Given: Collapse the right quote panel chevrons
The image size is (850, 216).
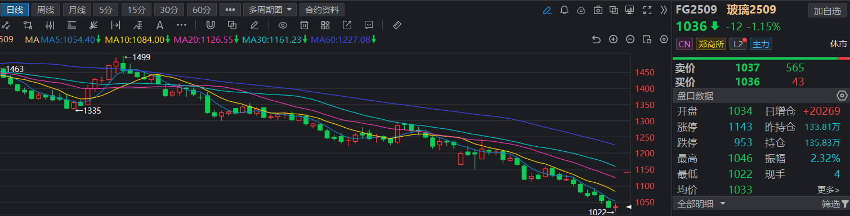Looking at the screenshot, I should point(664,10).
